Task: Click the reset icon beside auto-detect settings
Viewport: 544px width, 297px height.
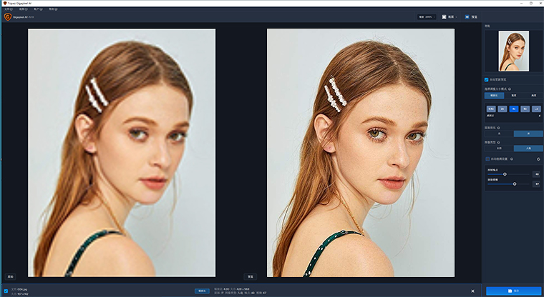Action: pos(537,159)
